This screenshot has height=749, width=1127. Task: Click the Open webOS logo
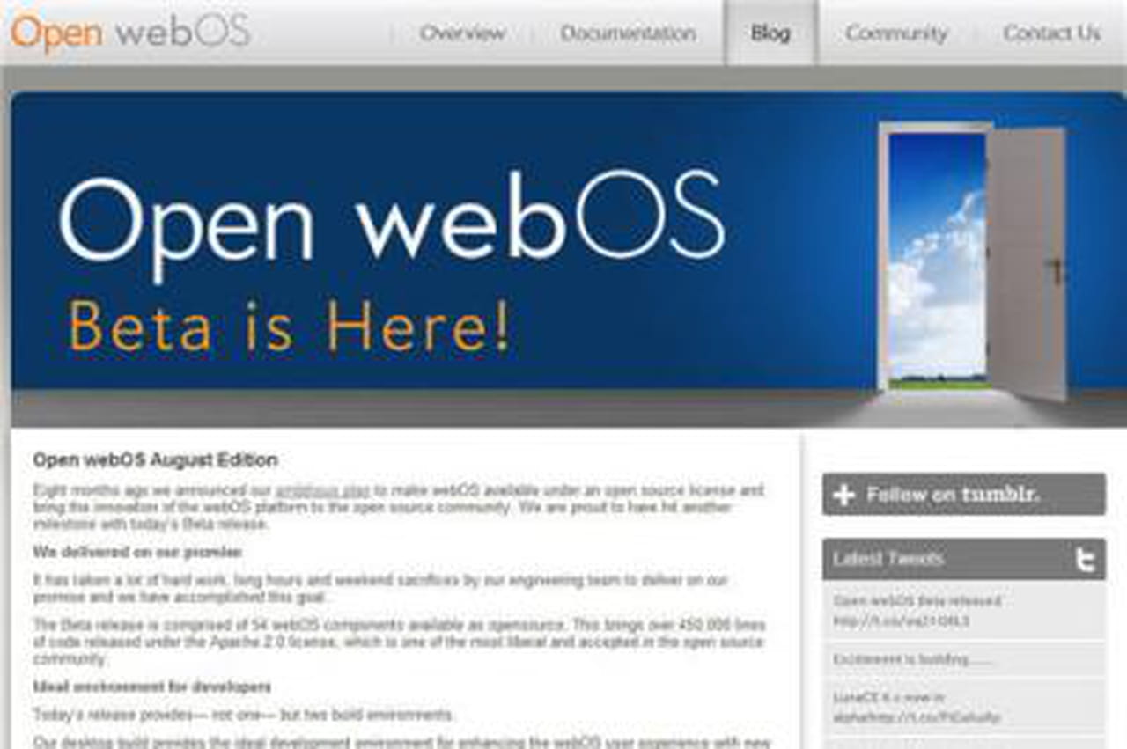[128, 32]
